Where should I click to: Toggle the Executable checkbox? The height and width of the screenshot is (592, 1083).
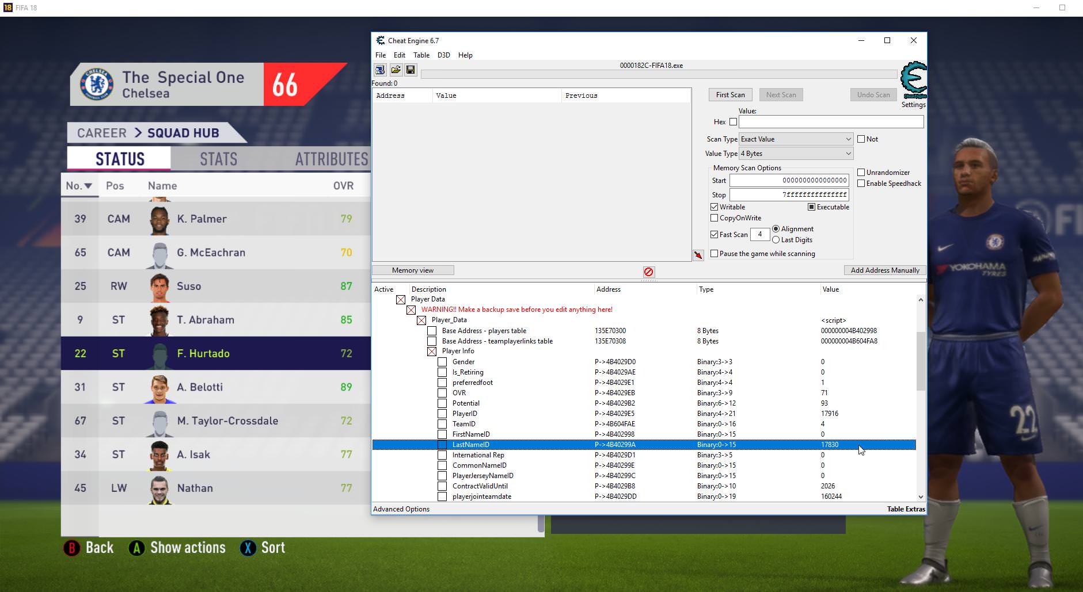point(812,207)
